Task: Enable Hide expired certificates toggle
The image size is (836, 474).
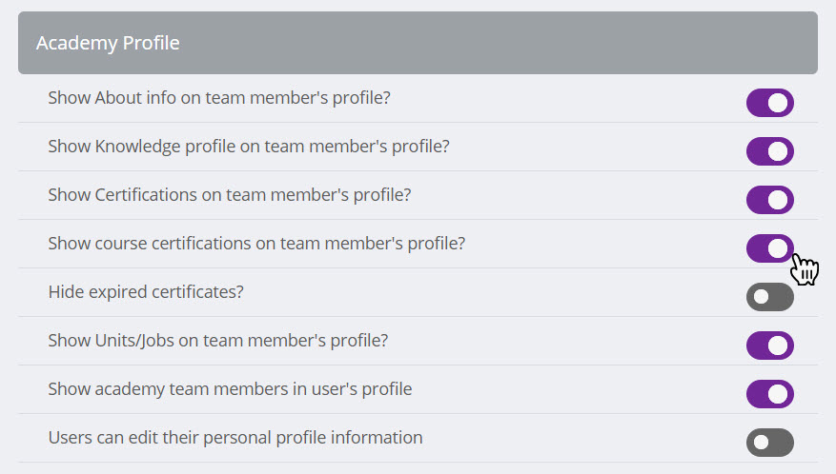Action: [x=769, y=297]
